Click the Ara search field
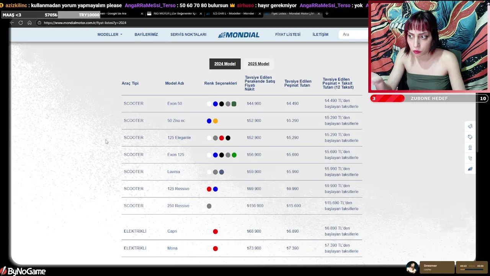This screenshot has width=490, height=276. click(x=353, y=34)
